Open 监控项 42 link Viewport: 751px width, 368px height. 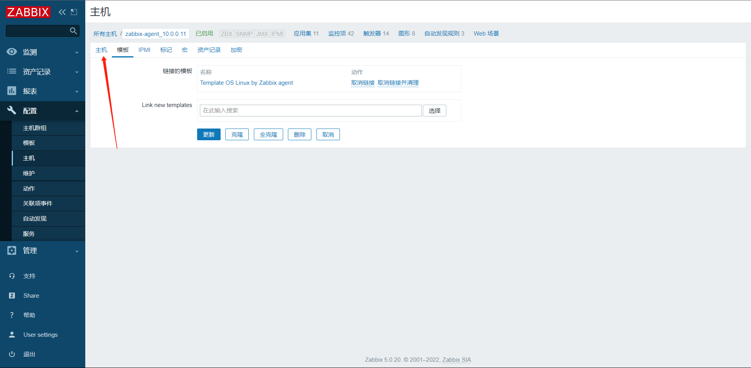point(341,34)
